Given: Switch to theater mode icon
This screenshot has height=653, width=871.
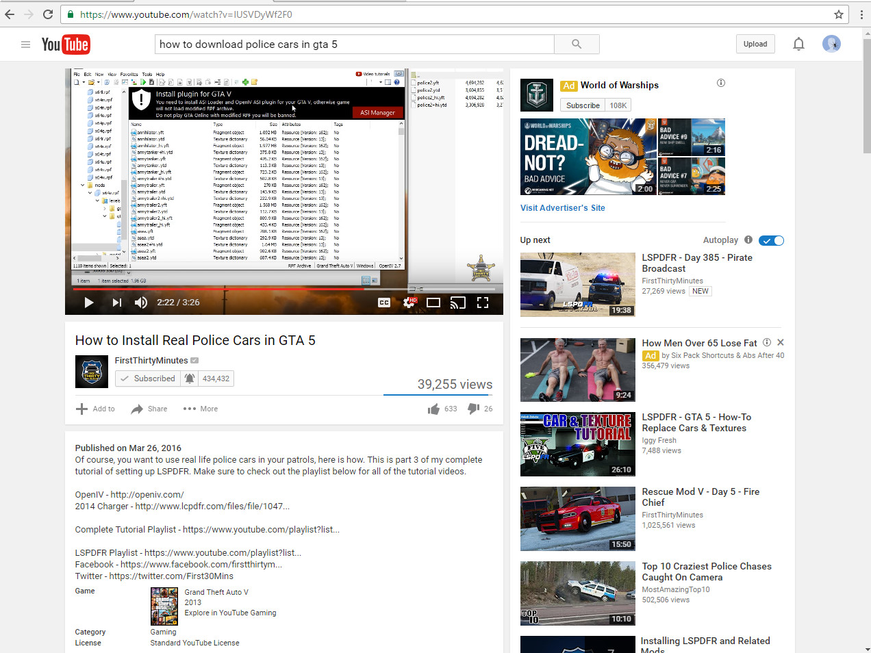Looking at the screenshot, I should [x=433, y=303].
